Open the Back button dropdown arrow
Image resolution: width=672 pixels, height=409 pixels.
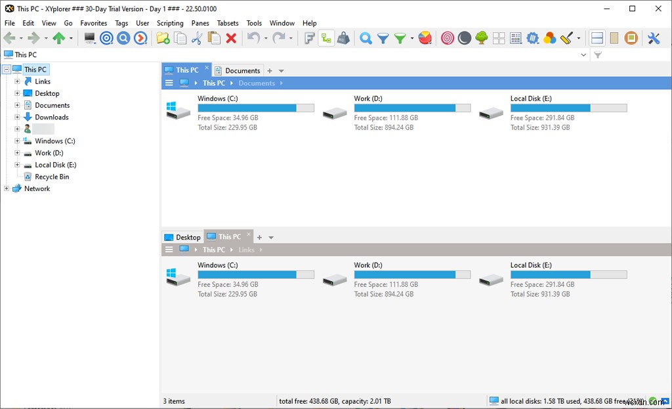pyautogui.click(x=20, y=38)
